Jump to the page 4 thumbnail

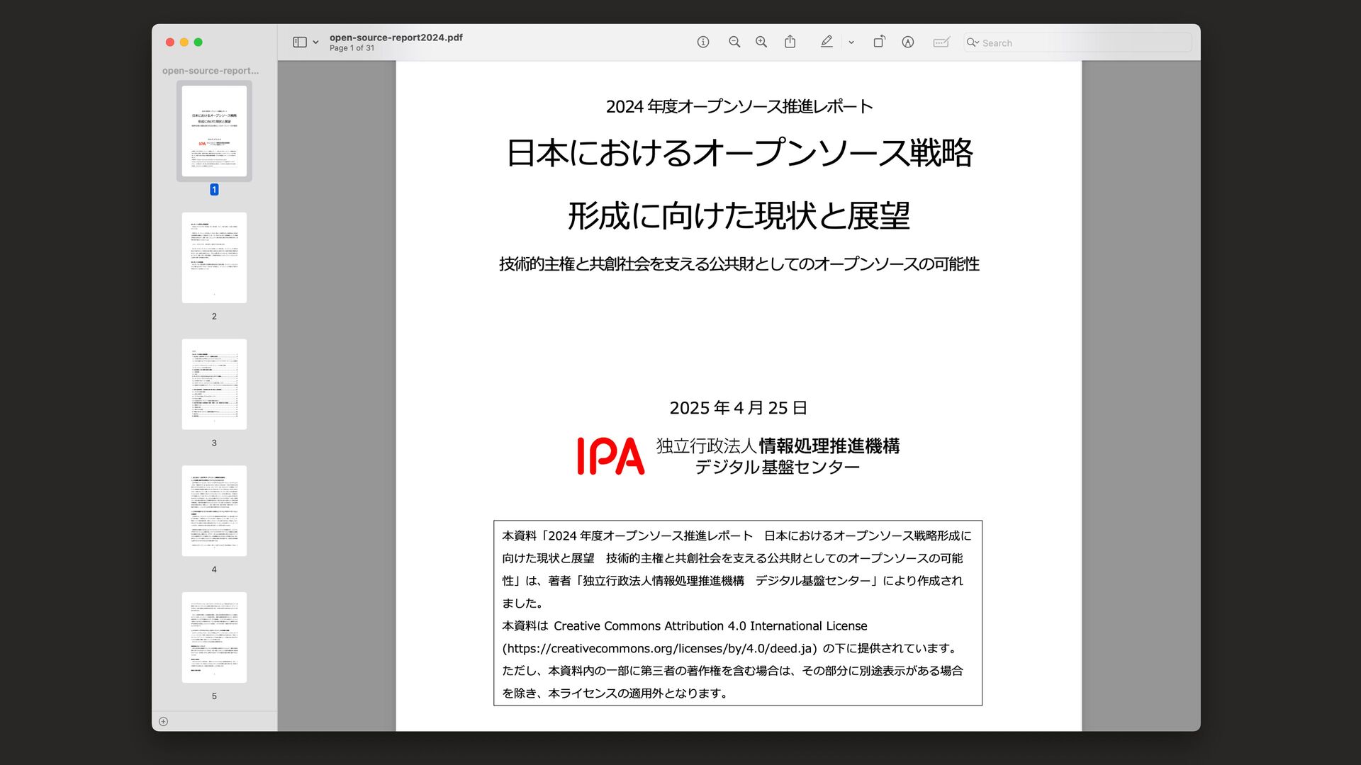[x=214, y=511]
